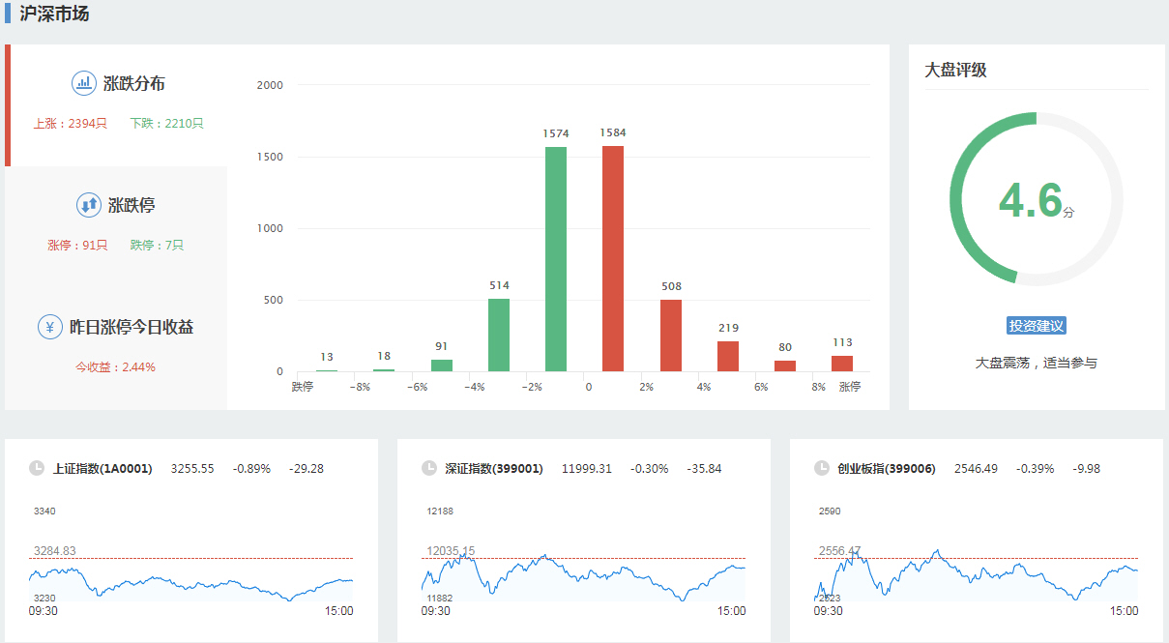This screenshot has height=643, width=1169.
Task: Open 创业板指(399006) index link
Action: tap(887, 469)
